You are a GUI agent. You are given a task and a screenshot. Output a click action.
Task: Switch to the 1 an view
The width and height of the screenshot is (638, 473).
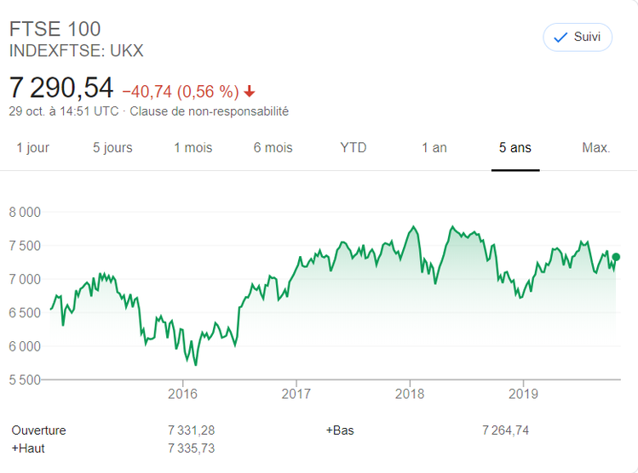click(434, 147)
